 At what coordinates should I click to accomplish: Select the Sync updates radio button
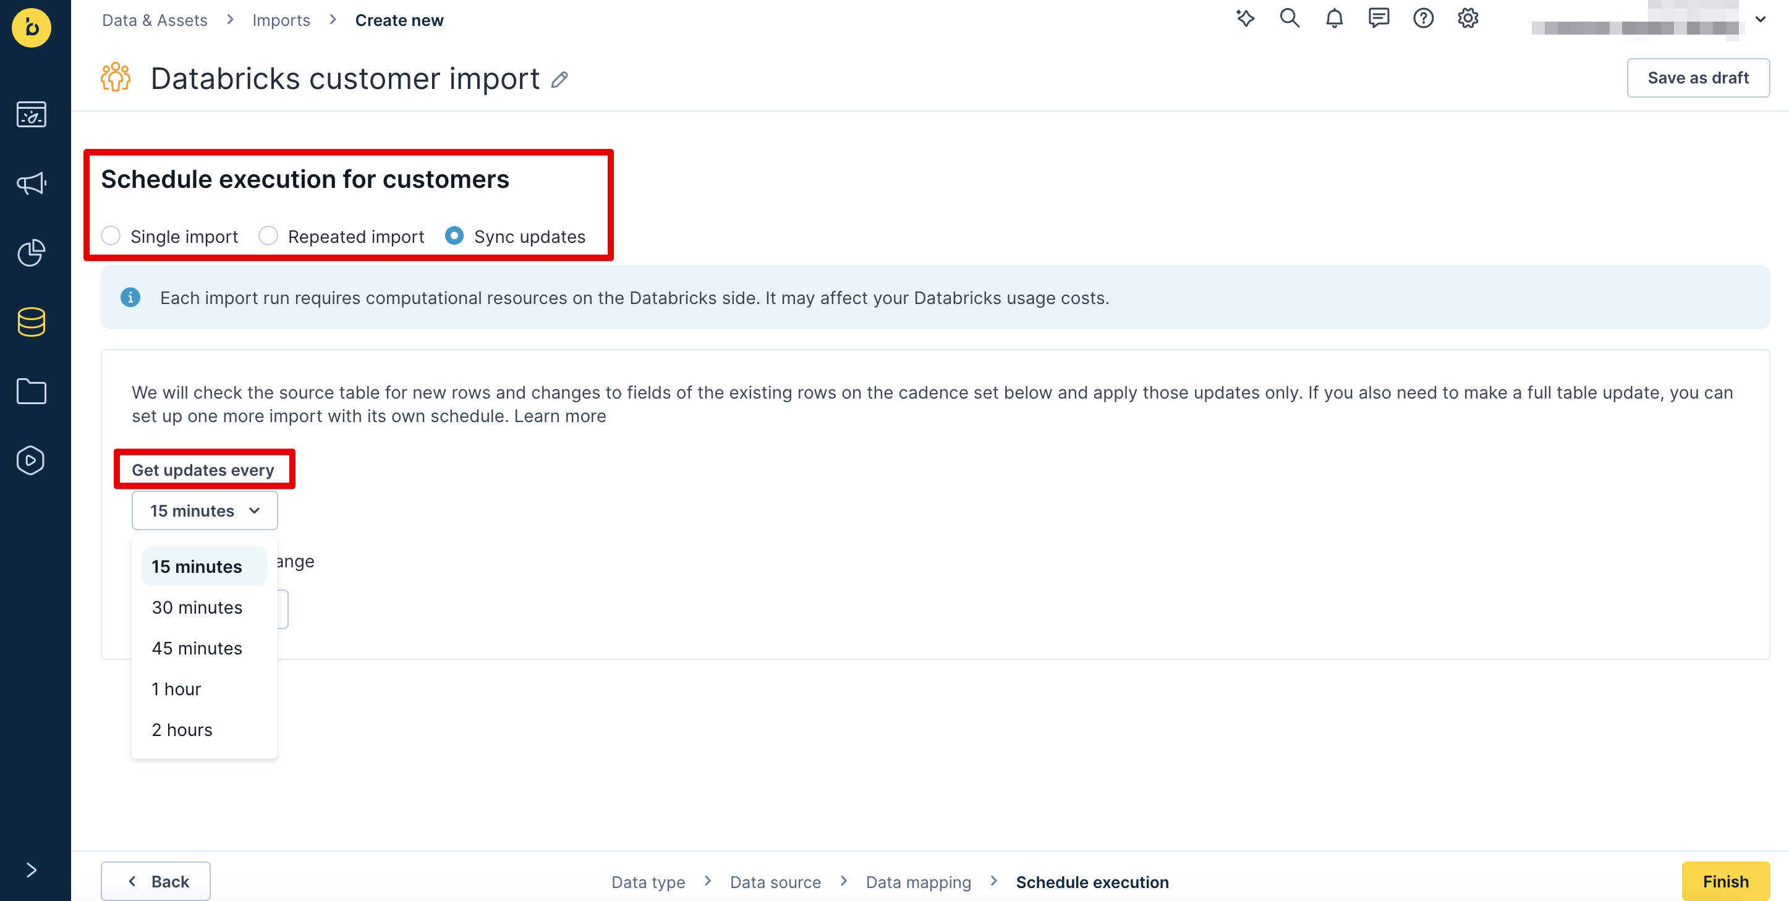454,236
